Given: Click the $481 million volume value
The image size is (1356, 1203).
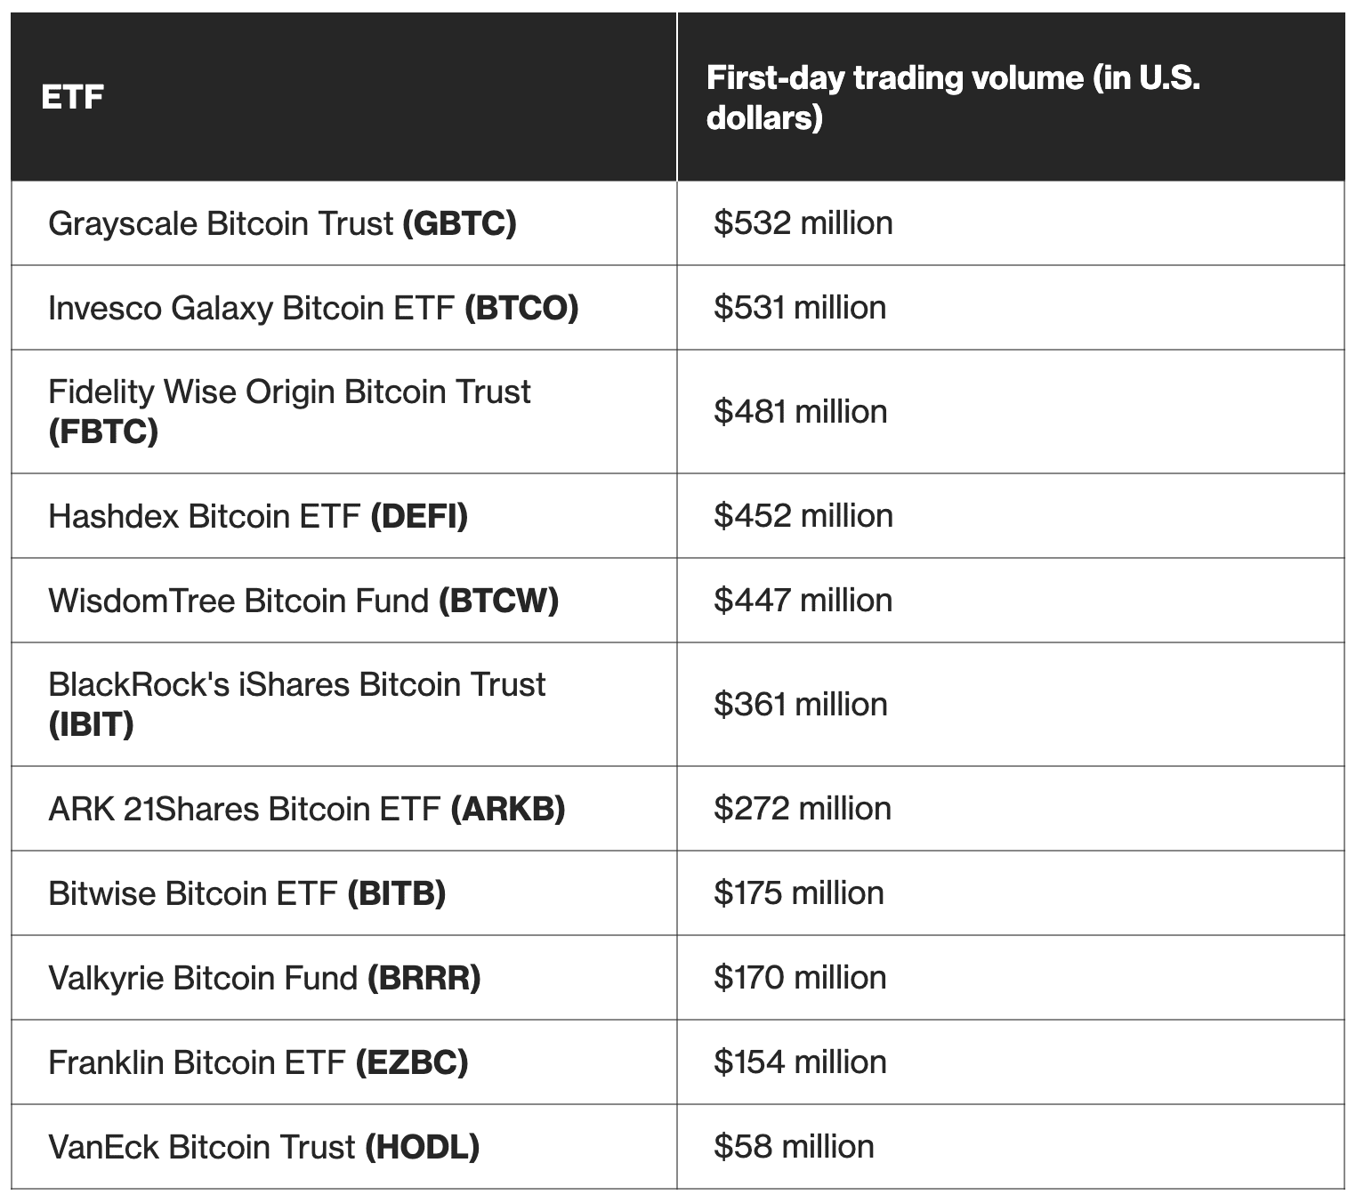Looking at the screenshot, I should click(801, 412).
